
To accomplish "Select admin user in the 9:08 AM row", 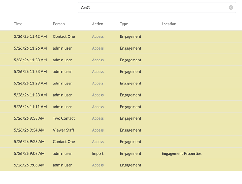I will pyautogui.click(x=62, y=154).
